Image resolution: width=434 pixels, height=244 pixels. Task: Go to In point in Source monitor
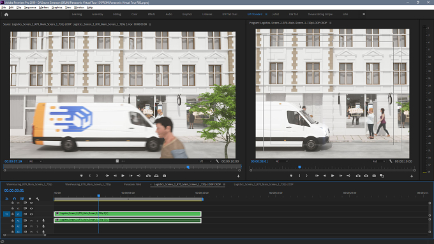(107, 176)
